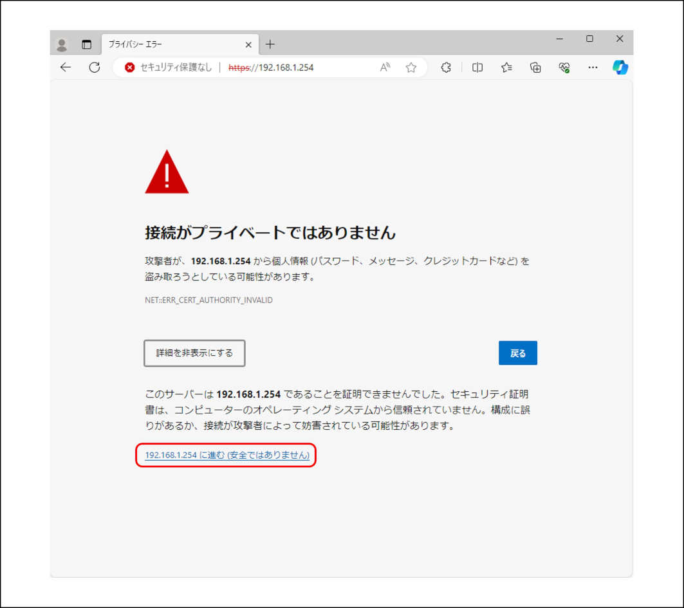This screenshot has width=684, height=608.
Task: Open the Collections icon
Action: [x=535, y=67]
